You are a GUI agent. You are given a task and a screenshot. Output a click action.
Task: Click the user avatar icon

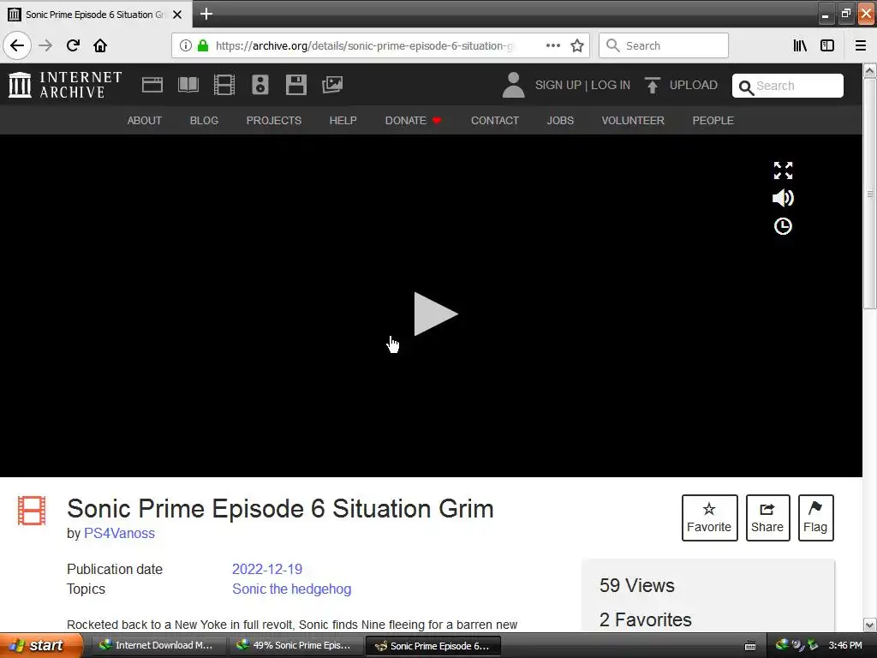coord(513,85)
